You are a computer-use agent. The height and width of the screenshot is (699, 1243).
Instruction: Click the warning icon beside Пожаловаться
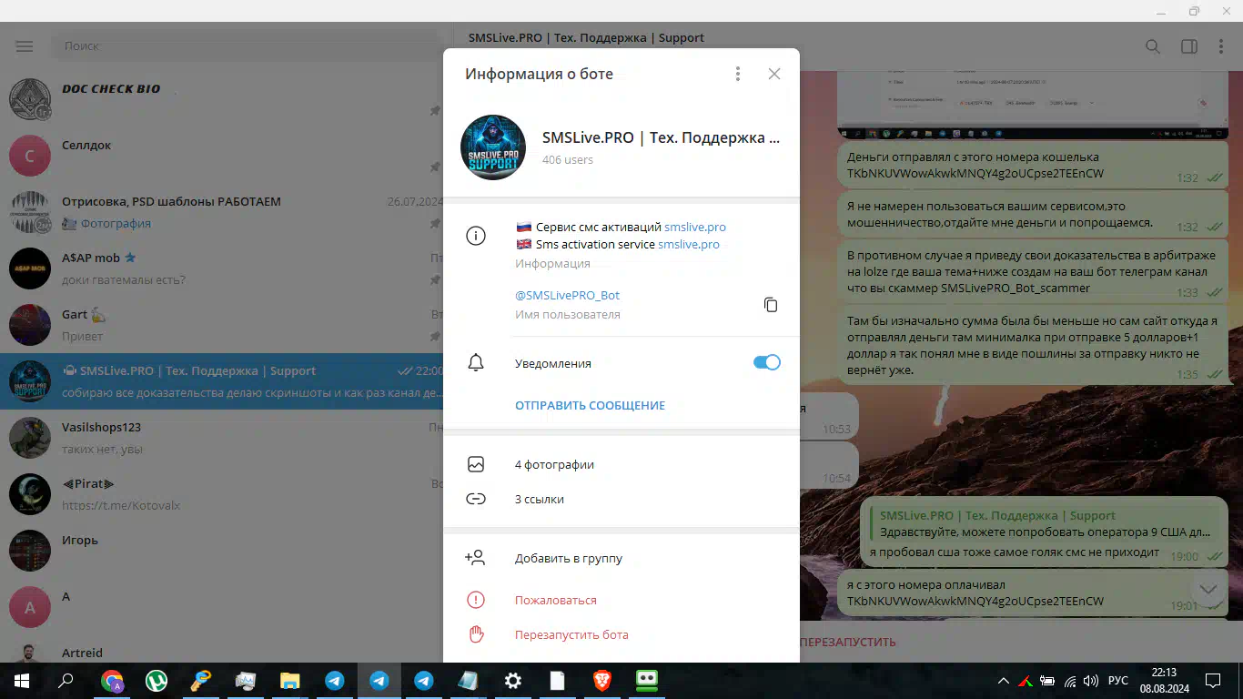coord(476,600)
